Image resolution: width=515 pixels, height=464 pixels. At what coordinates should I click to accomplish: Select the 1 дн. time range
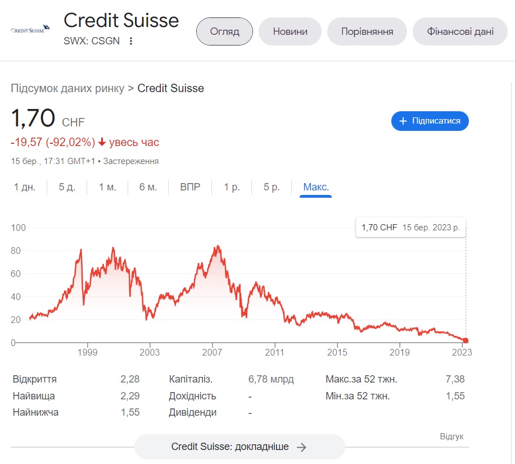click(25, 187)
